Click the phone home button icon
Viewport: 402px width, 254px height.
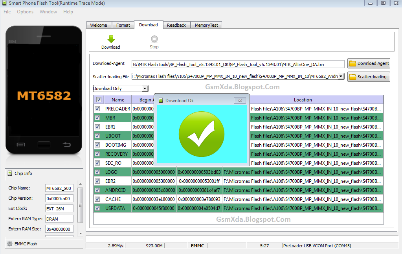[x=44, y=145]
